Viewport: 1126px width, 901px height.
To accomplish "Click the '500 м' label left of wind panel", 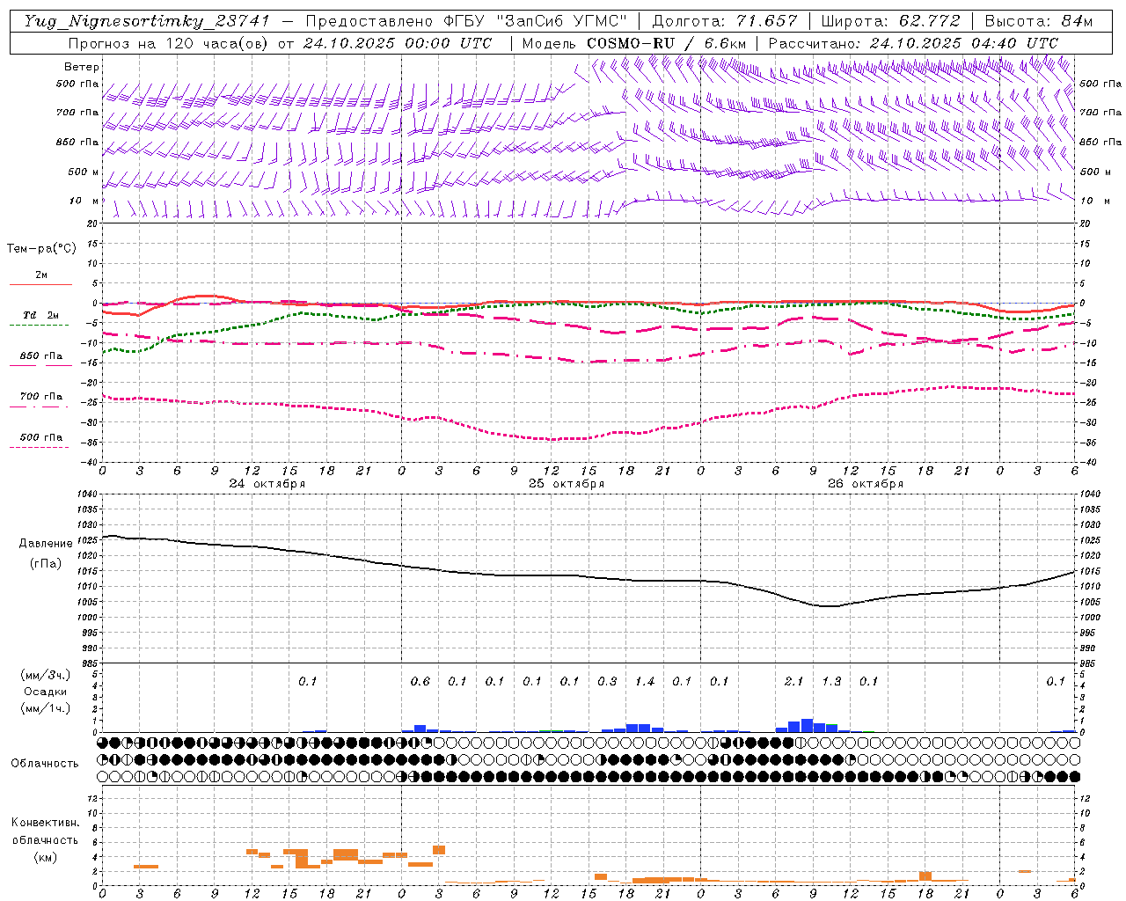I will [84, 172].
